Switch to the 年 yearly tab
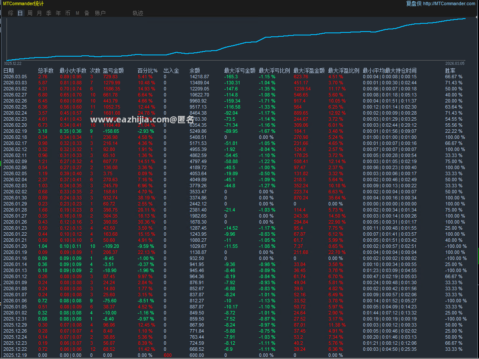Screen dimensions: 479x359 pos(58,13)
